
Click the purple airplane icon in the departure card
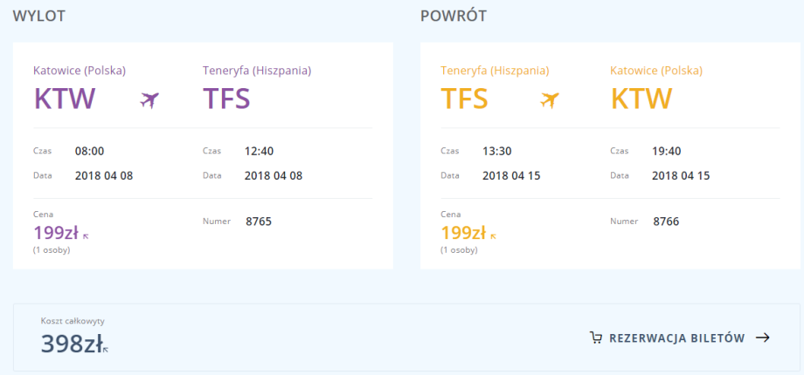[x=150, y=100]
